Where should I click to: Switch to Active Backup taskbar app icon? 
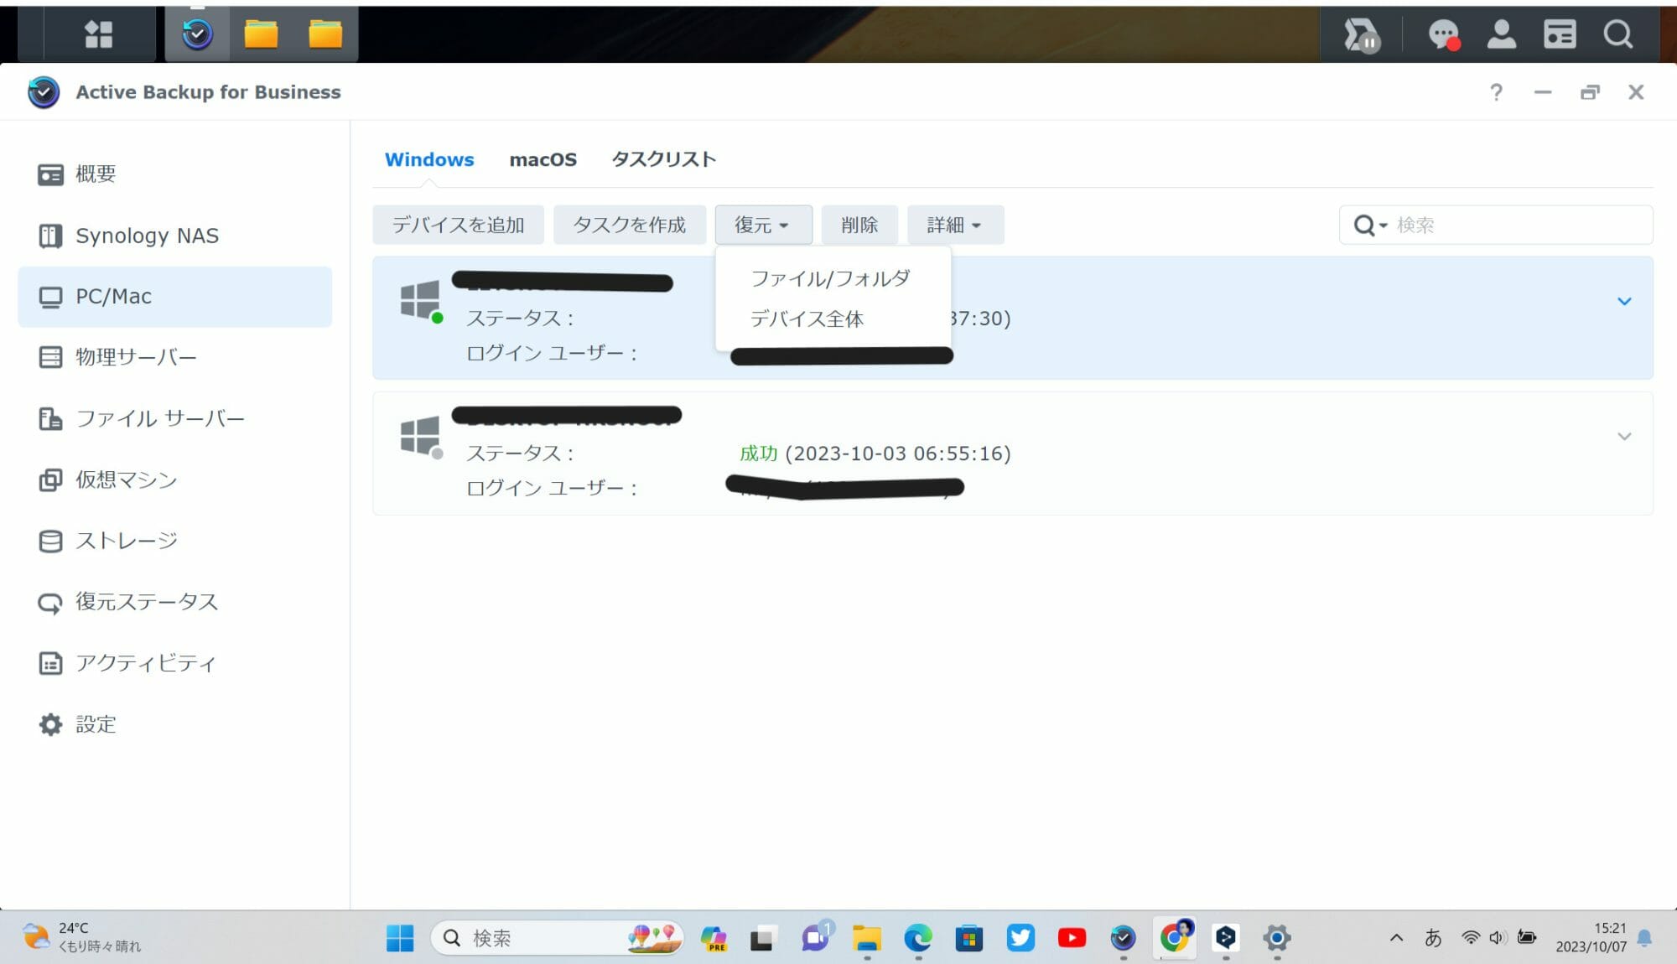197,34
